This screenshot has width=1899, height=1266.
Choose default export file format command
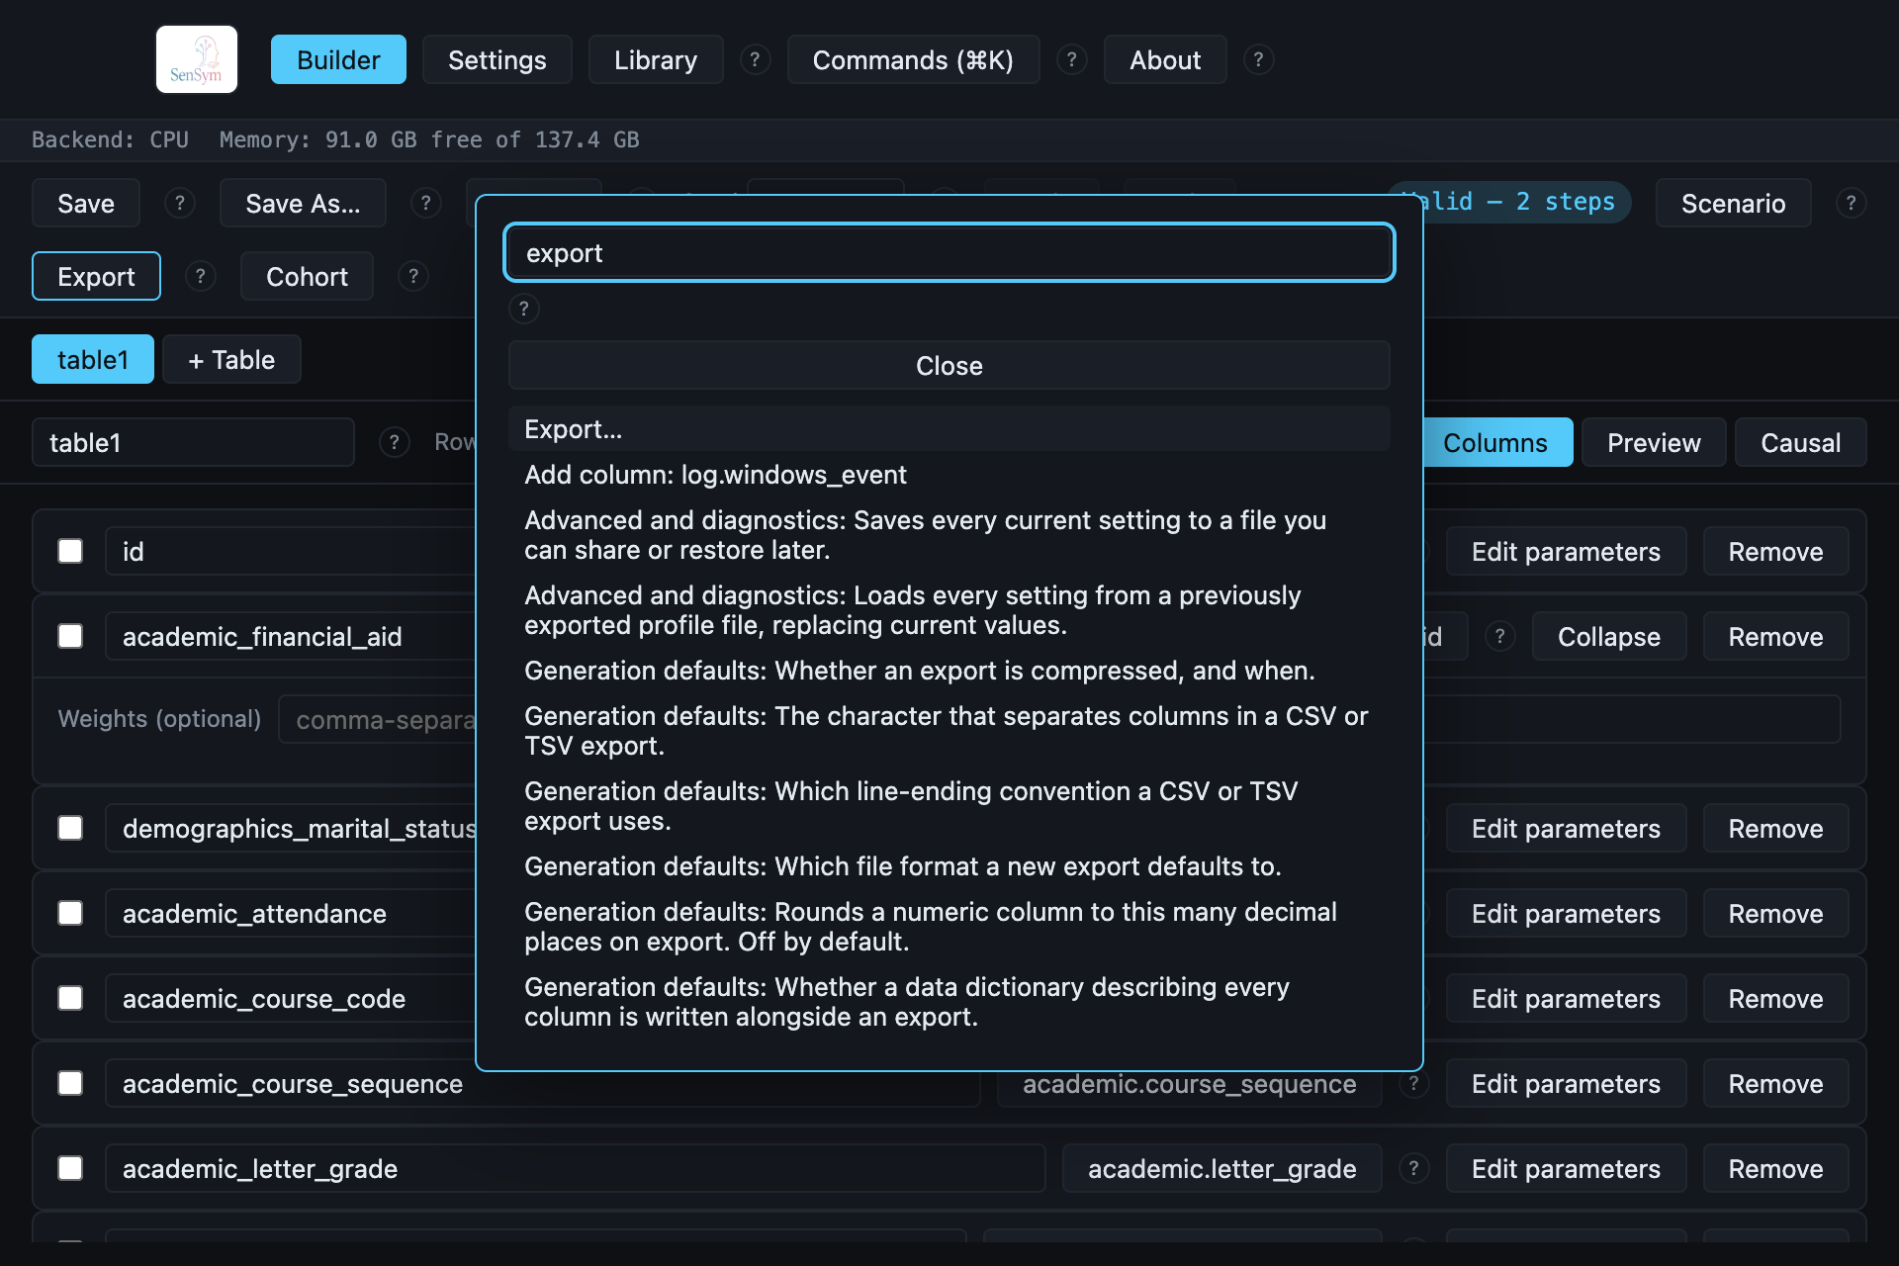(949, 865)
